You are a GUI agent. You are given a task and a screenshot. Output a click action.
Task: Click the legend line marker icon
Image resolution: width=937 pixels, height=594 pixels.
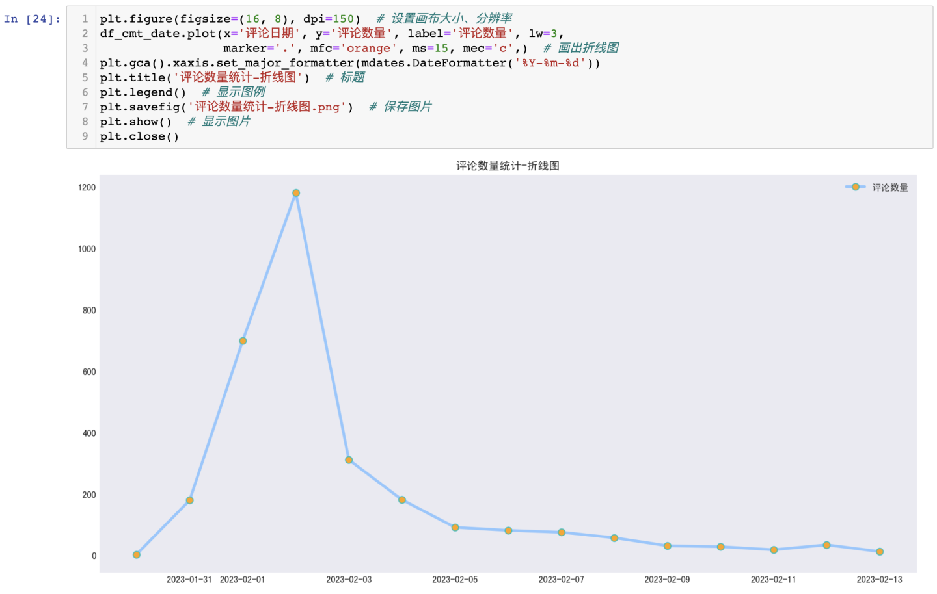(855, 187)
